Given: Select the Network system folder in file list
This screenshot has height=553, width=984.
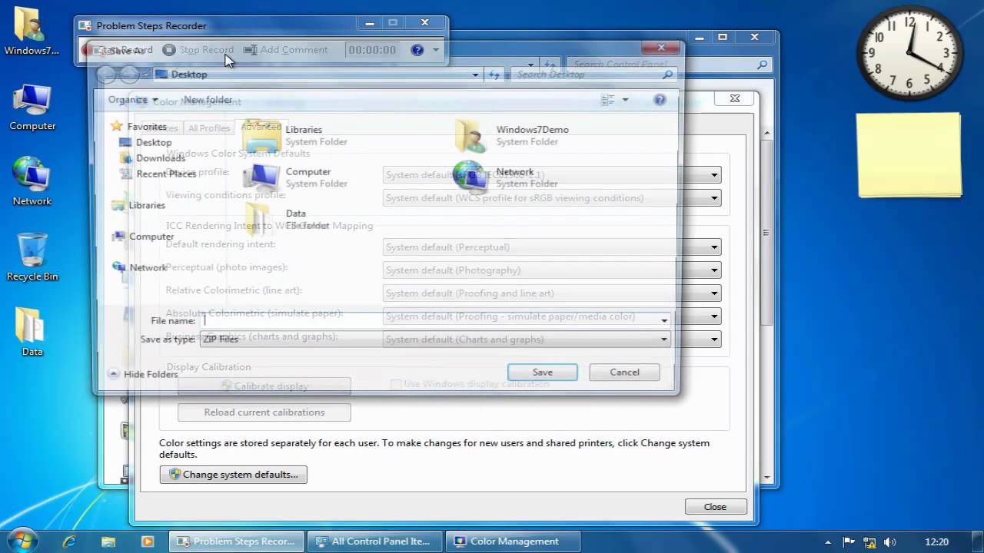Looking at the screenshot, I should [x=506, y=177].
